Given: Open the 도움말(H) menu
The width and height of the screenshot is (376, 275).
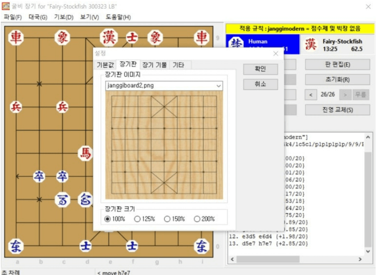Looking at the screenshot, I should (x=118, y=17).
